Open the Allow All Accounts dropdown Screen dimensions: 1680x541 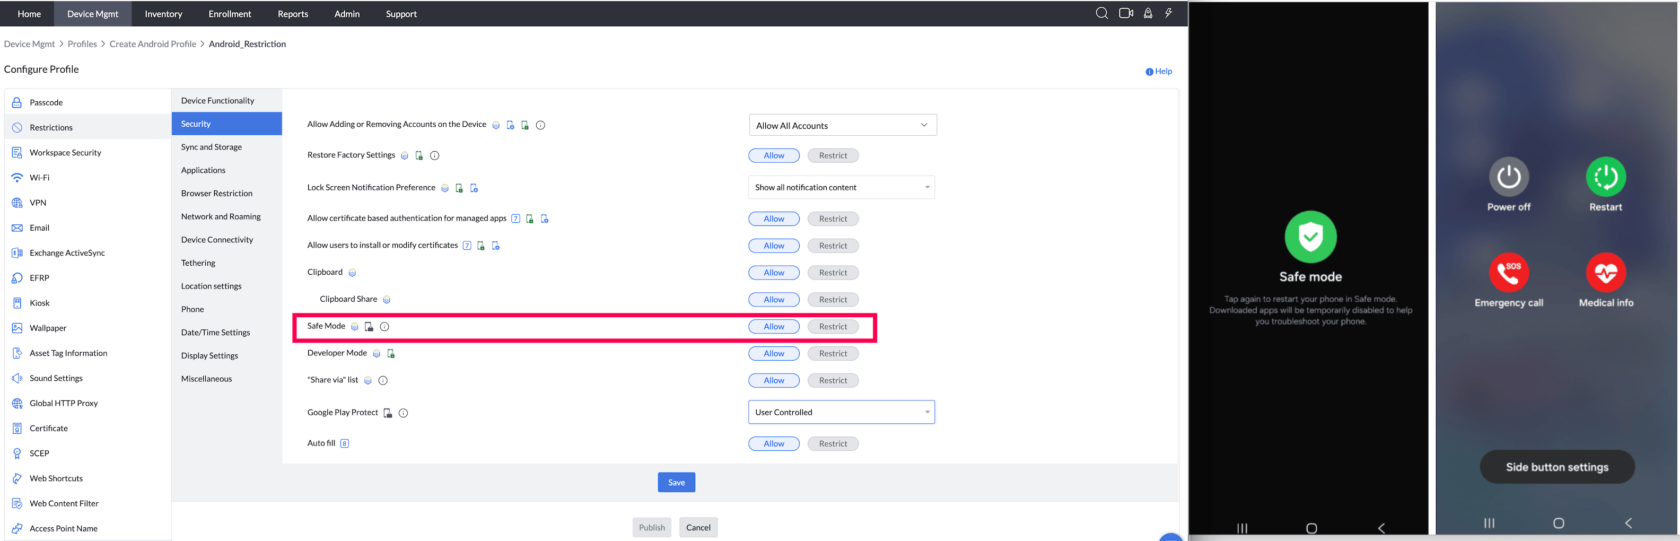pos(842,125)
